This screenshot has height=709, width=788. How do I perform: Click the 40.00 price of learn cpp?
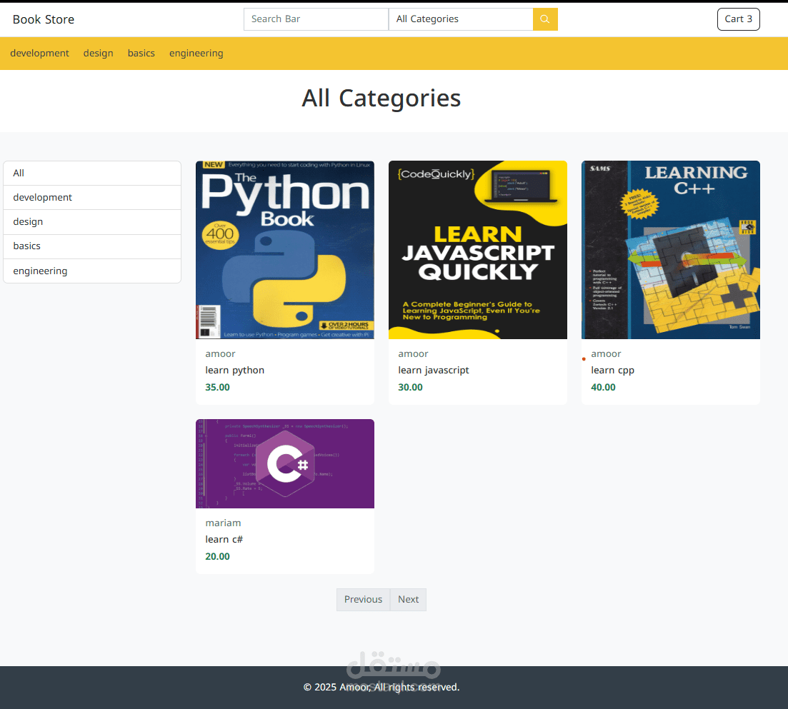pyautogui.click(x=603, y=387)
